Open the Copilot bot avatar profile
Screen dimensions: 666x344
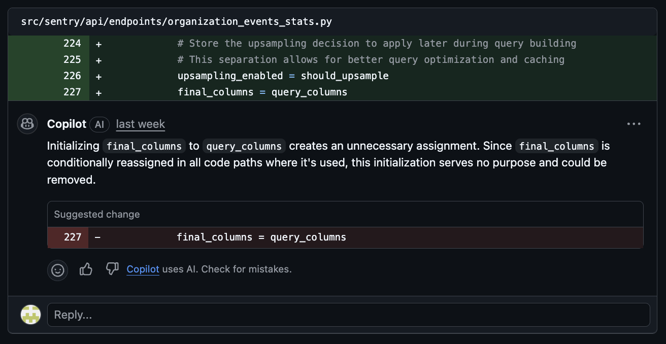(x=27, y=124)
